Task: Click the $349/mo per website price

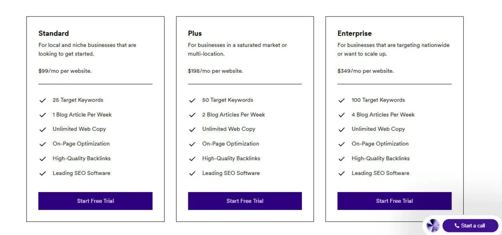Action: [x=365, y=71]
